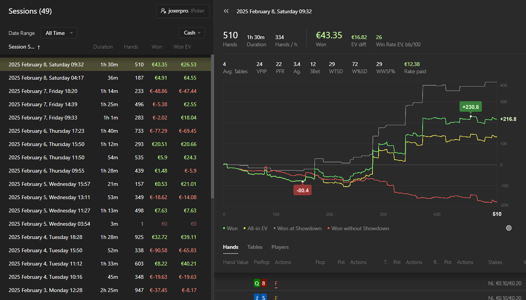Image resolution: width=526 pixels, height=300 pixels.
Task: Open the chart settings gear icon
Action: click(509, 228)
